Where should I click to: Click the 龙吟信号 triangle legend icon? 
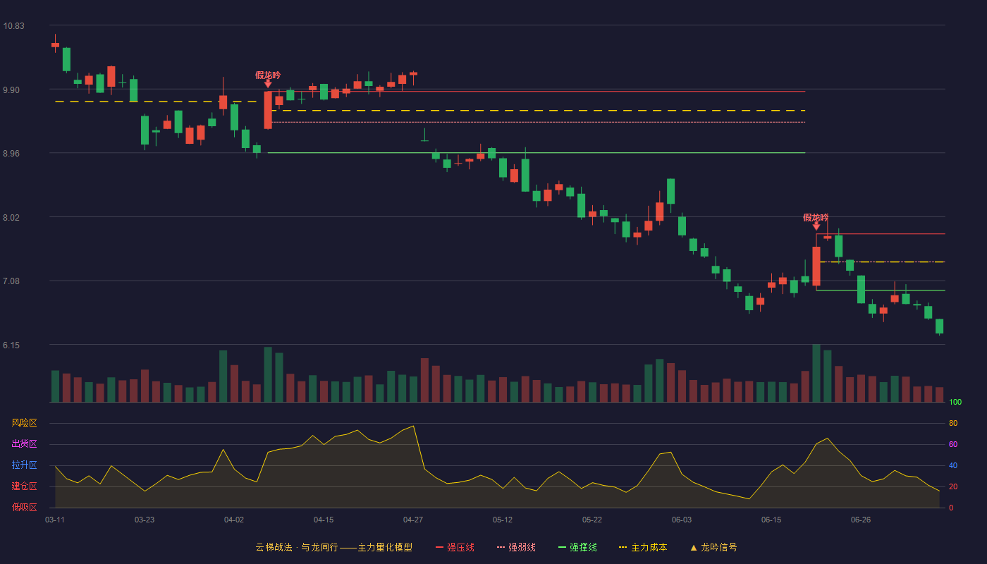pos(694,547)
